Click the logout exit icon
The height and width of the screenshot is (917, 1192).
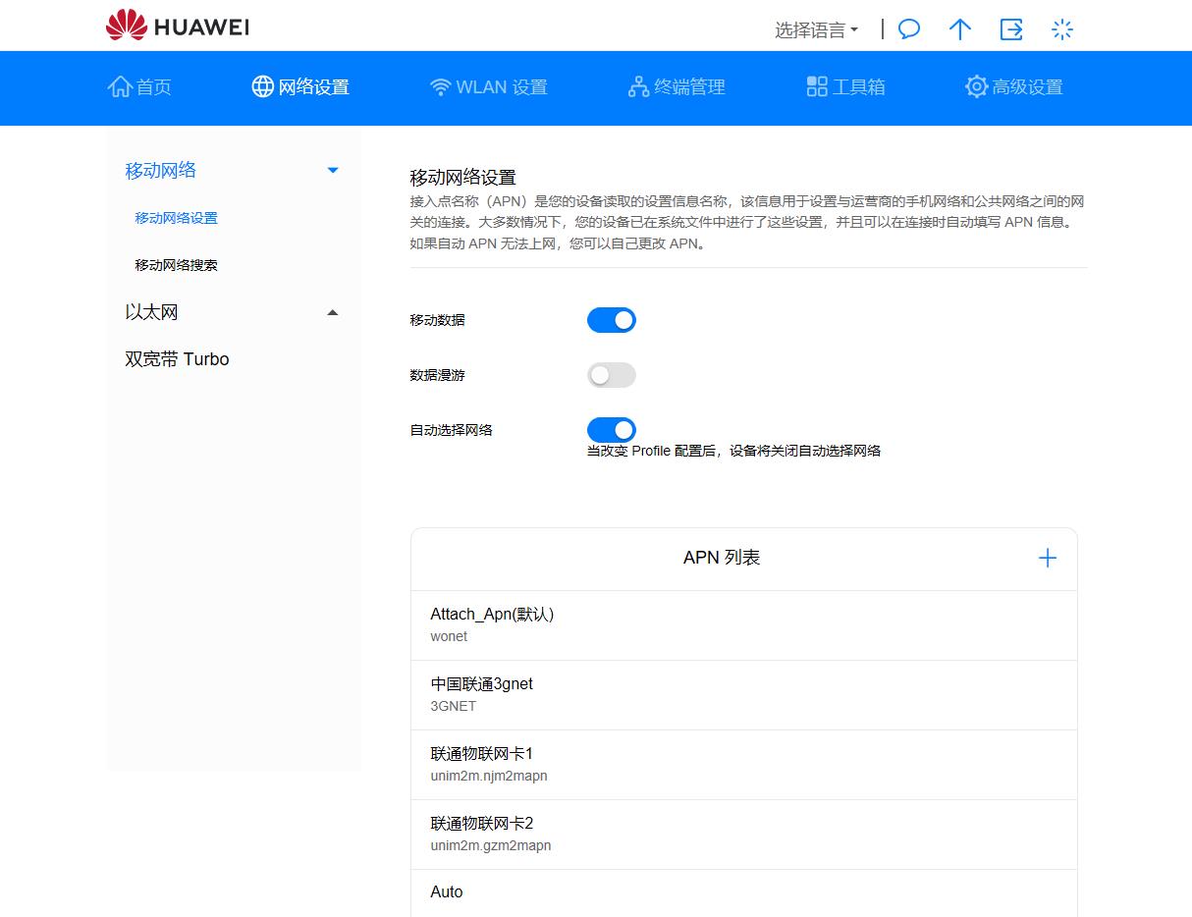coord(1011,29)
